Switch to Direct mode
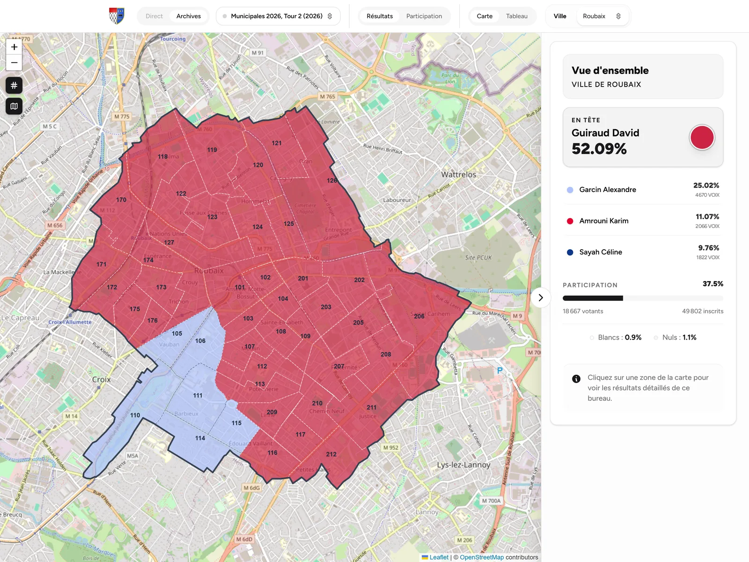Screen dimensions: 749x562 [x=154, y=16]
